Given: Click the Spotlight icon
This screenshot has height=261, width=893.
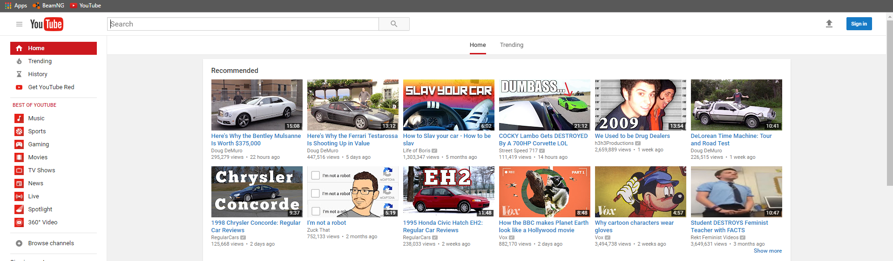Looking at the screenshot, I should [19, 209].
